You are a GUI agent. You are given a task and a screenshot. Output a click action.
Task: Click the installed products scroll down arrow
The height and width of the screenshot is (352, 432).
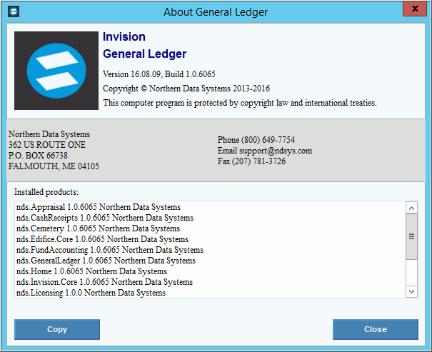click(411, 291)
